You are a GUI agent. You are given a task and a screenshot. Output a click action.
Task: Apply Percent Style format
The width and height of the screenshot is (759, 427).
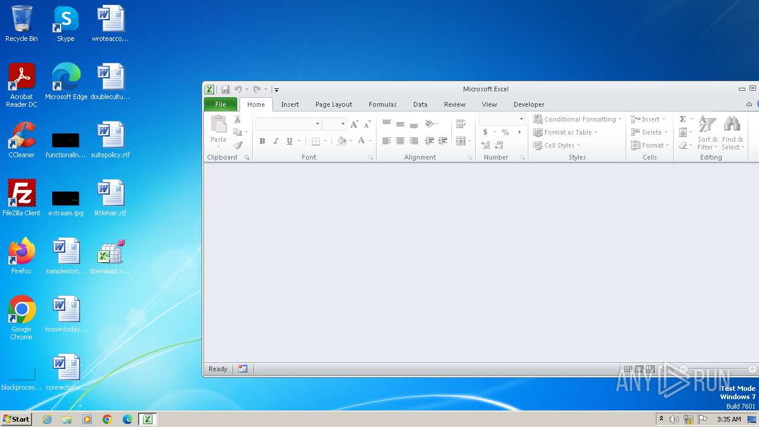(505, 132)
